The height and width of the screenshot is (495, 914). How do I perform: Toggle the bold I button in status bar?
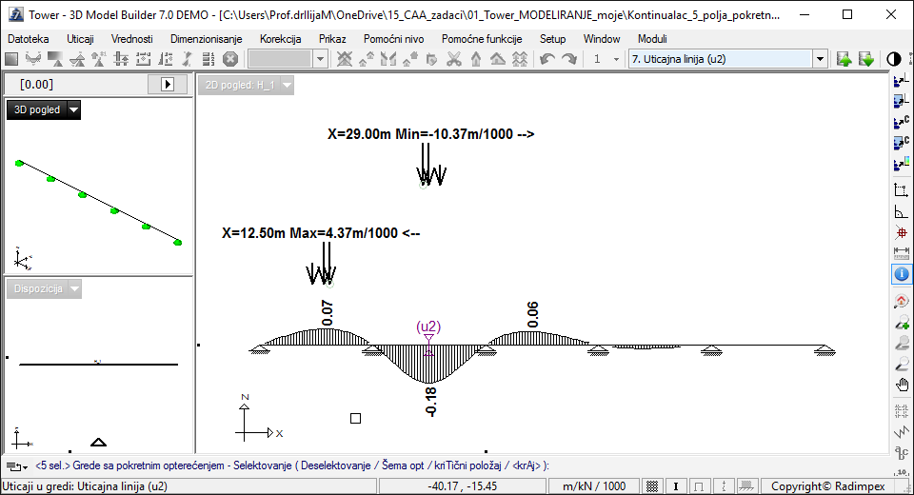point(676,485)
